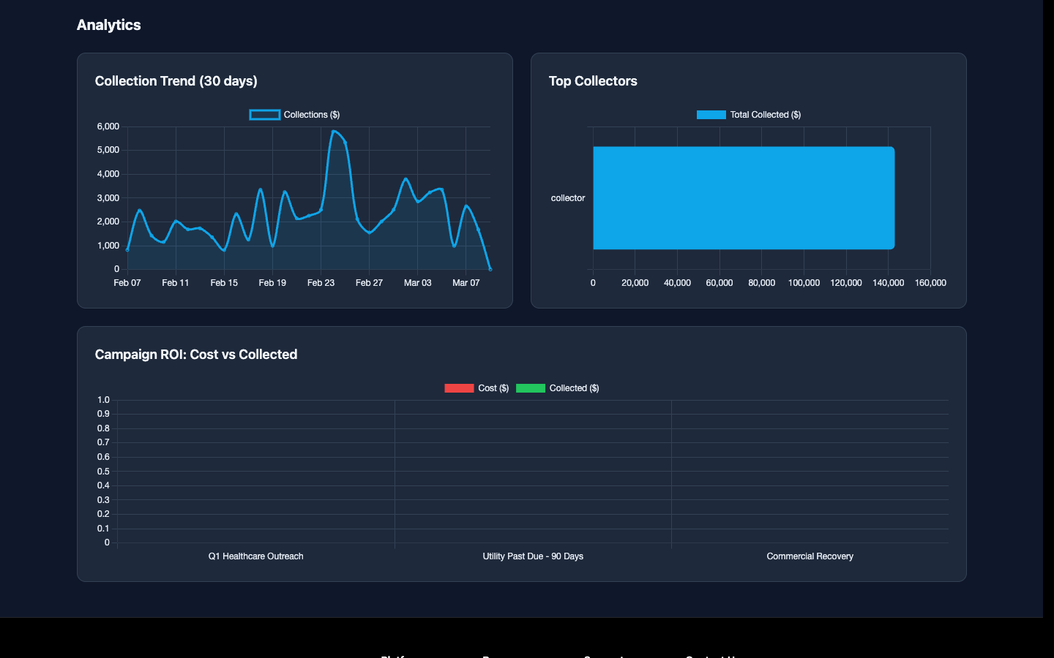
Task: Click the first data point at Feb 07
Action: [127, 250]
